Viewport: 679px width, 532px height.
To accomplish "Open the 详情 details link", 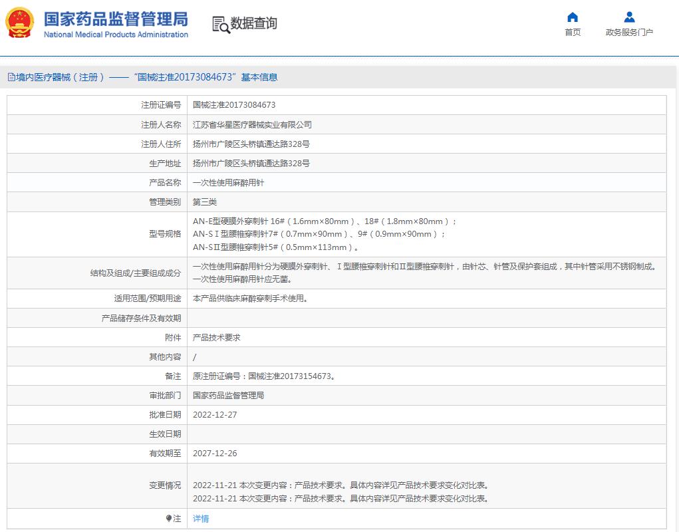I will click(200, 518).
